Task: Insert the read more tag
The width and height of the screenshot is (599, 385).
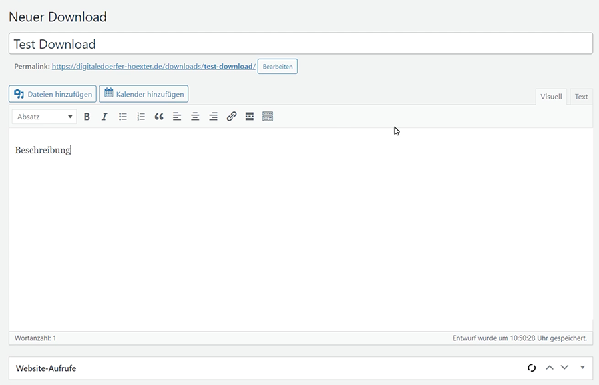Action: point(250,117)
